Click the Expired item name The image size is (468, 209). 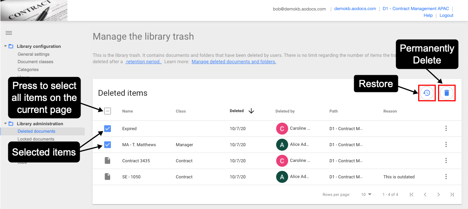[129, 129]
